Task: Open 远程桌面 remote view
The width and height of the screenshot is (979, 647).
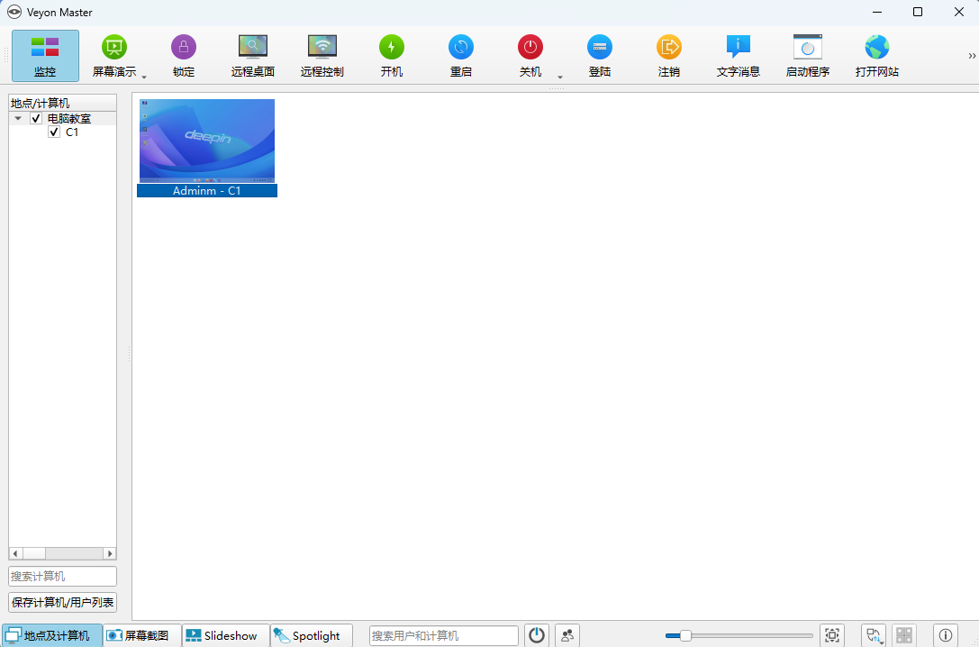Action: 253,56
